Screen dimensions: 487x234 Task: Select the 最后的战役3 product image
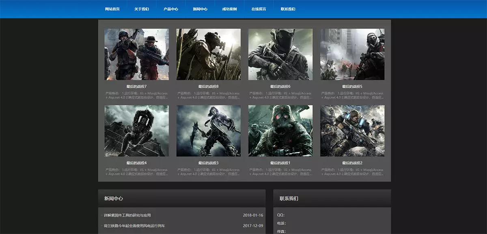[209, 131]
